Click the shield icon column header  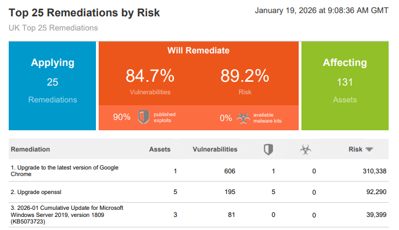tap(268, 149)
